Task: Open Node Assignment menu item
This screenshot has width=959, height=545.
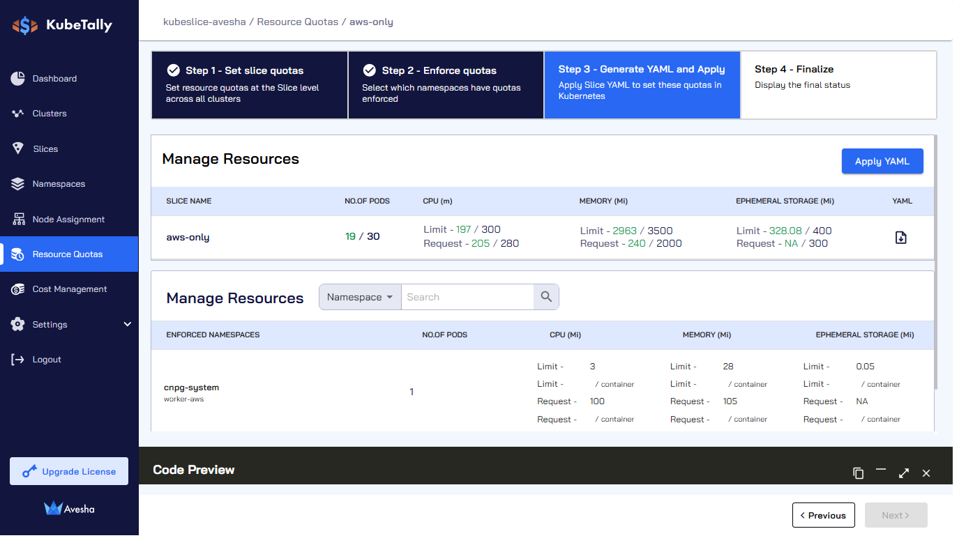Action: coord(68,220)
